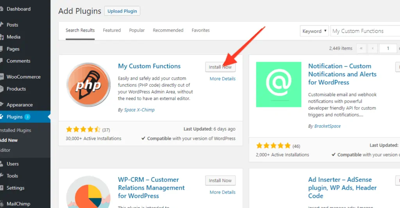Open the WooCommerce menu
Viewport: 400px width, 208px height.
pos(23,77)
